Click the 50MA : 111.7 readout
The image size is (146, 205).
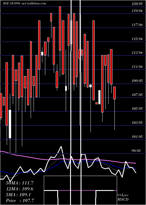pyautogui.click(x=20, y=183)
